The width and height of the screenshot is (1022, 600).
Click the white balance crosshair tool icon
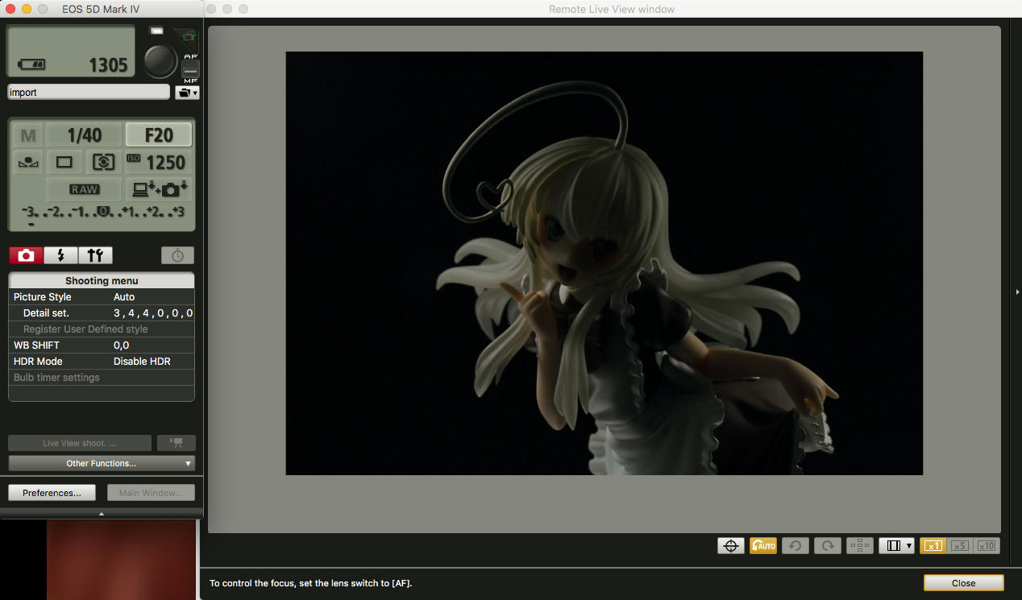[731, 545]
